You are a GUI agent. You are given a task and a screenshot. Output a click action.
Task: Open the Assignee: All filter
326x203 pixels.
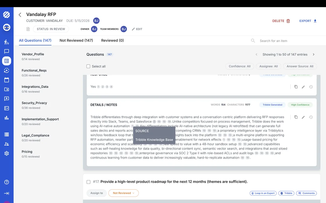click(x=268, y=66)
